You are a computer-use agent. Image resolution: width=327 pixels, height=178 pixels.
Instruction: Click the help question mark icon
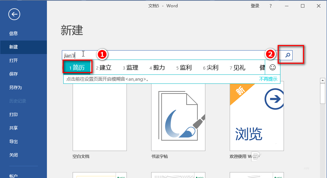coord(270,6)
